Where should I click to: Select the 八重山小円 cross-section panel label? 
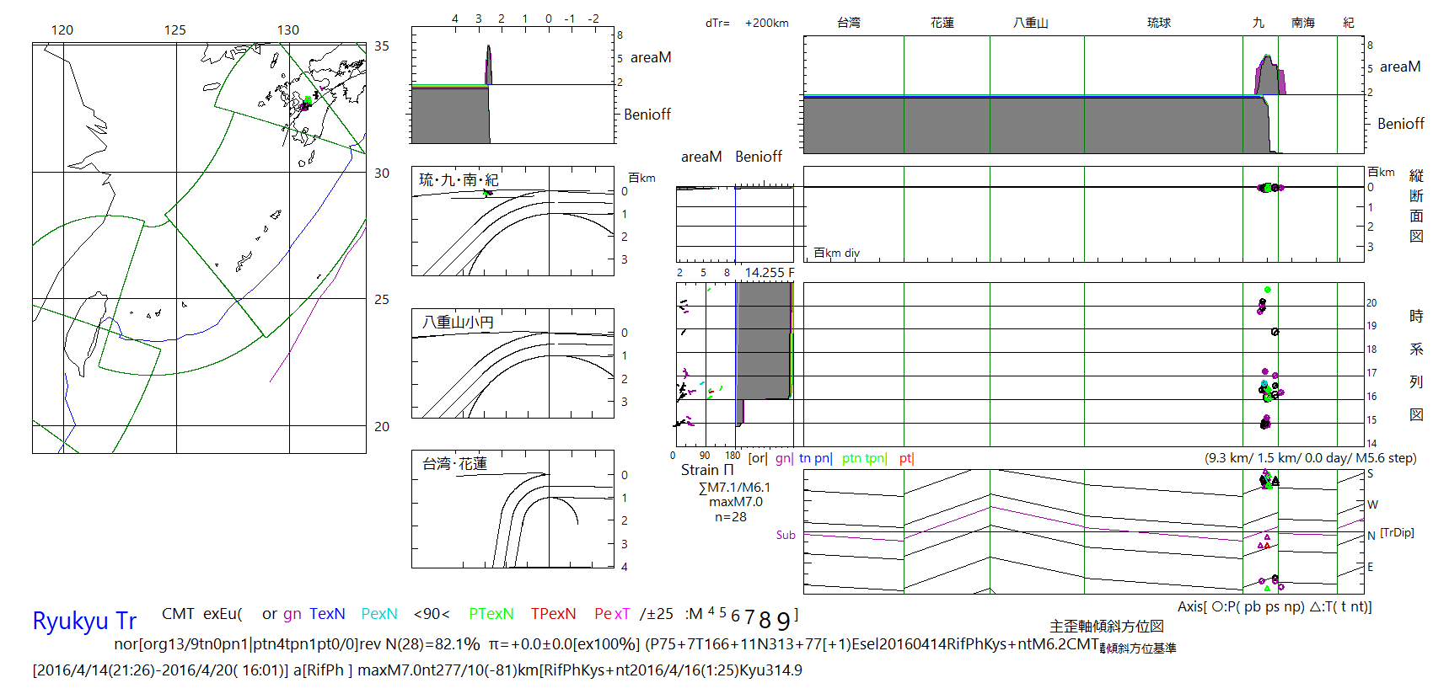click(x=458, y=322)
